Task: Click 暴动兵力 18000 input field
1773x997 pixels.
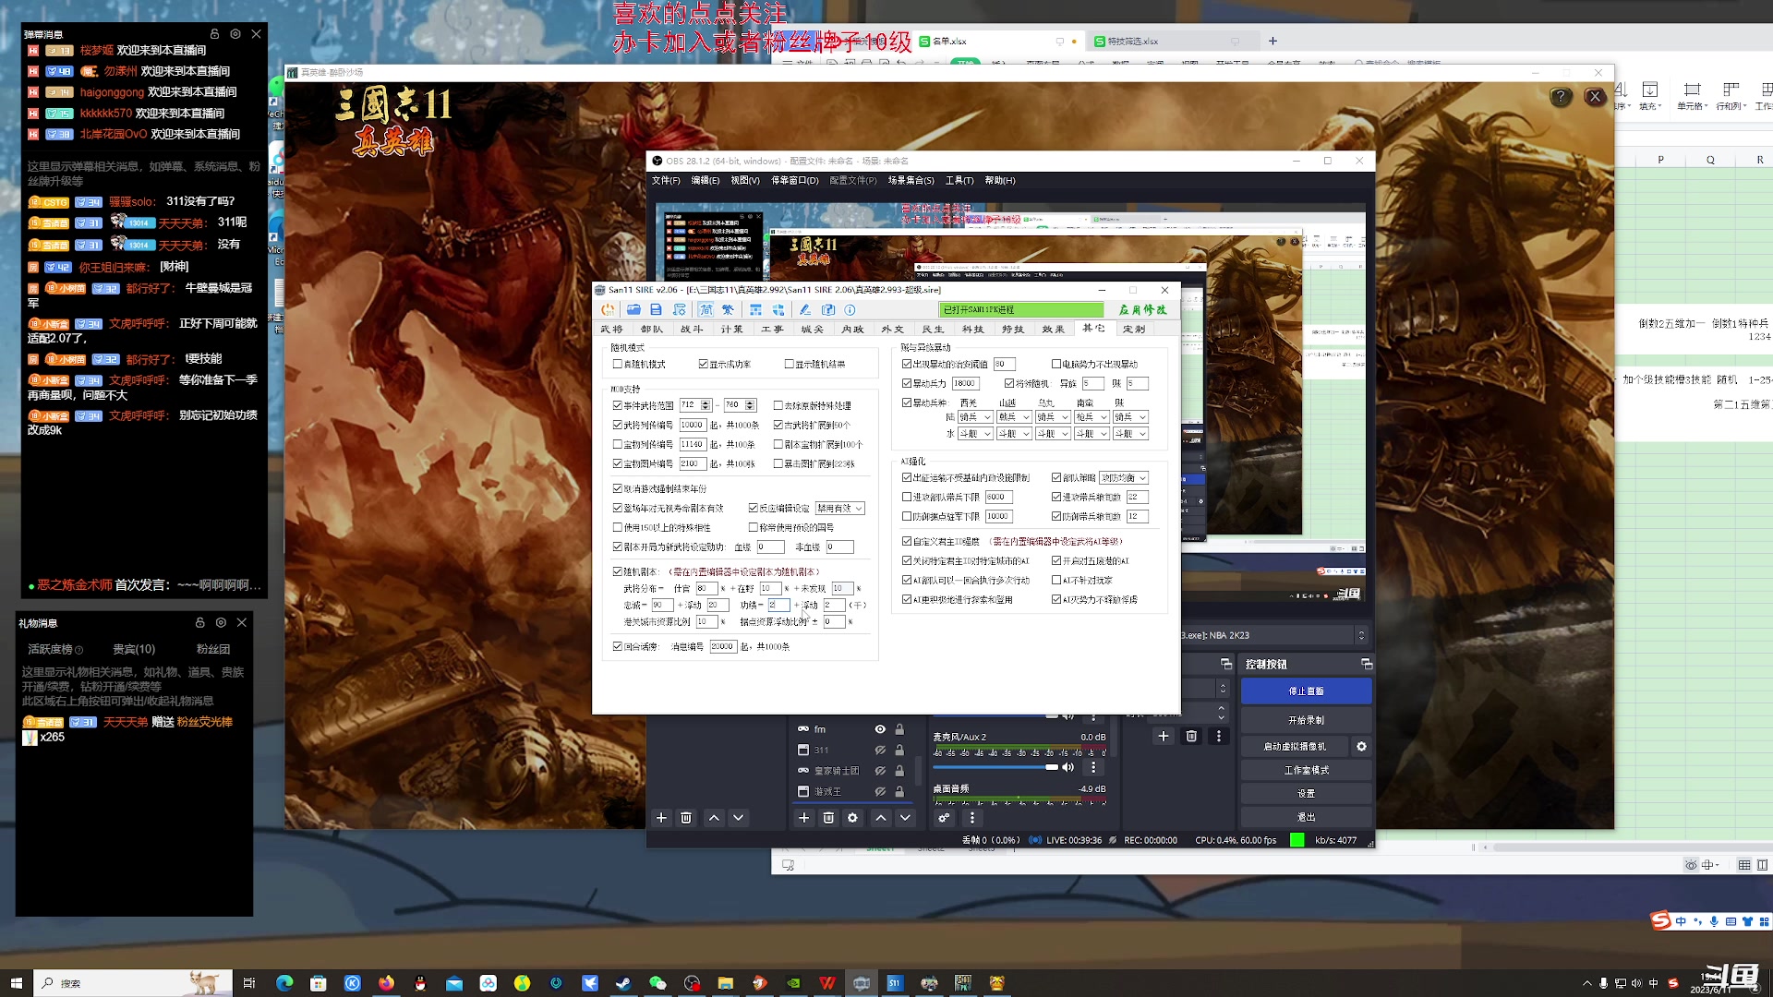Action: coord(965,383)
